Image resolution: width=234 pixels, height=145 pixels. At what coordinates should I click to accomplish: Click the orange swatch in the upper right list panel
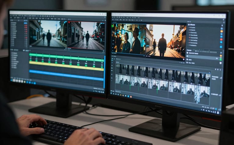coord(222,31)
